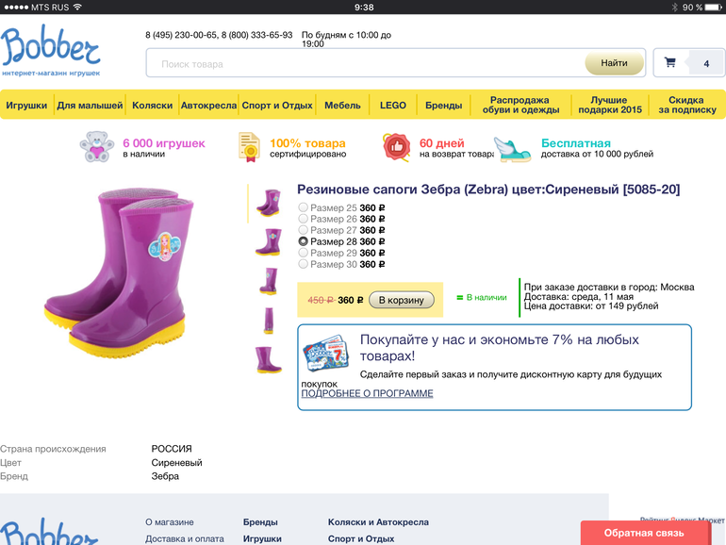Click the teddy bear 6000 toys icon
Image resolution: width=726 pixels, height=545 pixels.
coord(96,147)
